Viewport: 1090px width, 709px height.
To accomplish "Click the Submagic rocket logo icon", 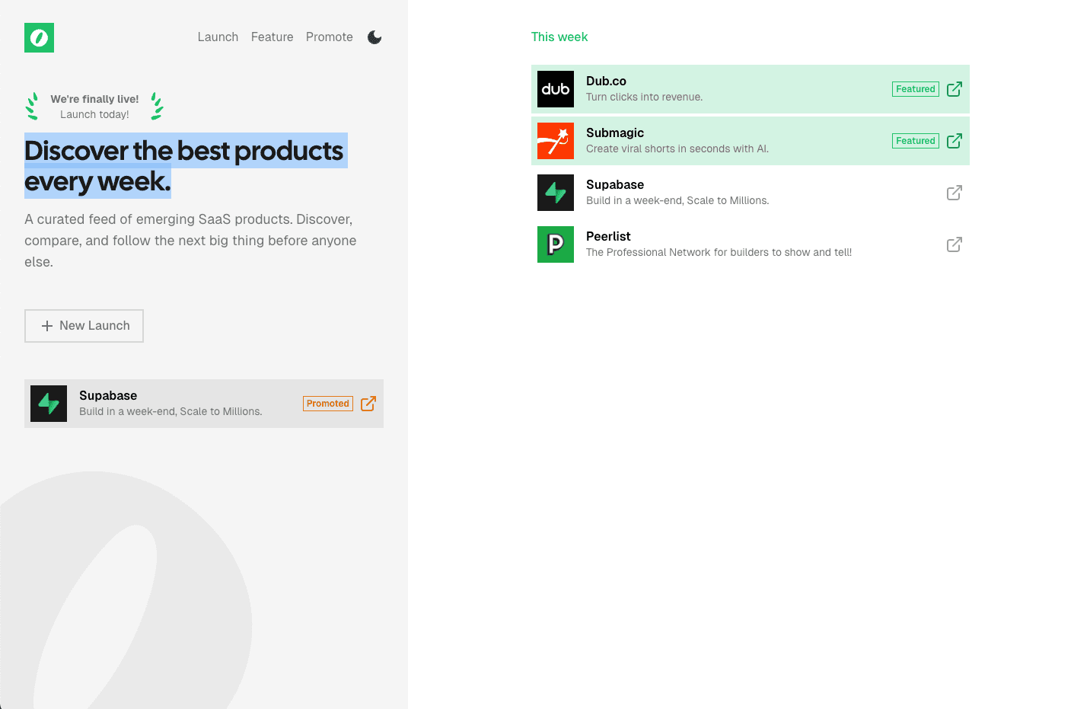I will click(x=556, y=141).
